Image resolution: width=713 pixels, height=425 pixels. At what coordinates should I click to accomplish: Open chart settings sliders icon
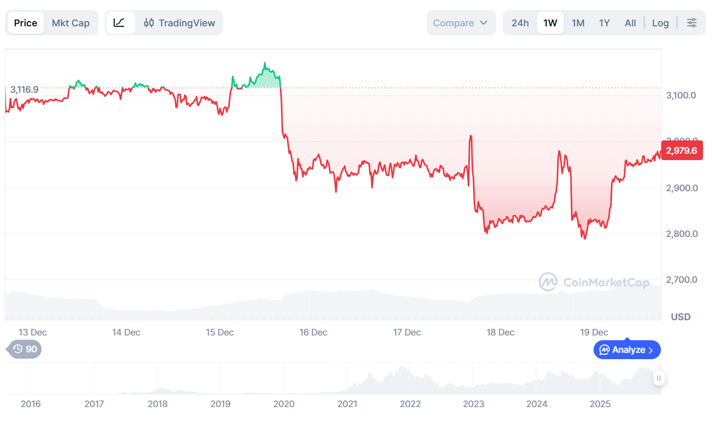coord(691,23)
